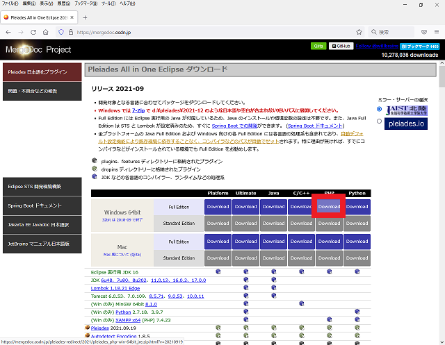Screen dimensions: 445x345
Task: Open Eclipse STS 開発環境構築 sidebar item
Action: pyautogui.click(x=42, y=187)
